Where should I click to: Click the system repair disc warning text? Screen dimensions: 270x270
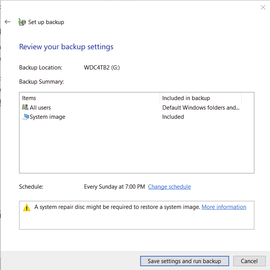(117, 207)
